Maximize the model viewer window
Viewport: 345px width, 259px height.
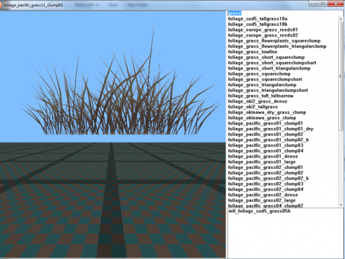click(323, 3)
